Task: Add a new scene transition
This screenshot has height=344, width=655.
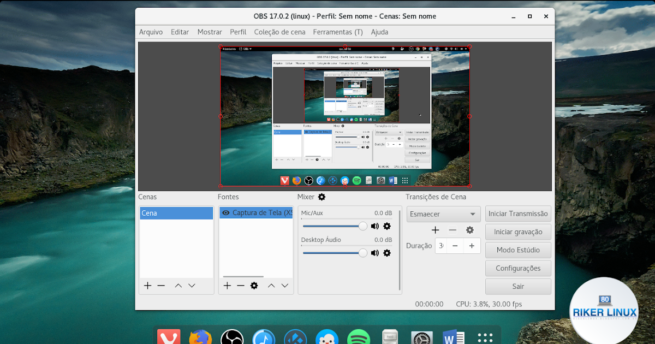Action: point(435,230)
